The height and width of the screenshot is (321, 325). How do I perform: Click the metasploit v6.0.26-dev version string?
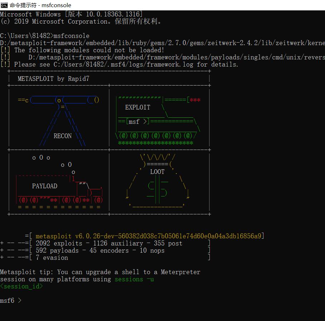tap(149, 236)
